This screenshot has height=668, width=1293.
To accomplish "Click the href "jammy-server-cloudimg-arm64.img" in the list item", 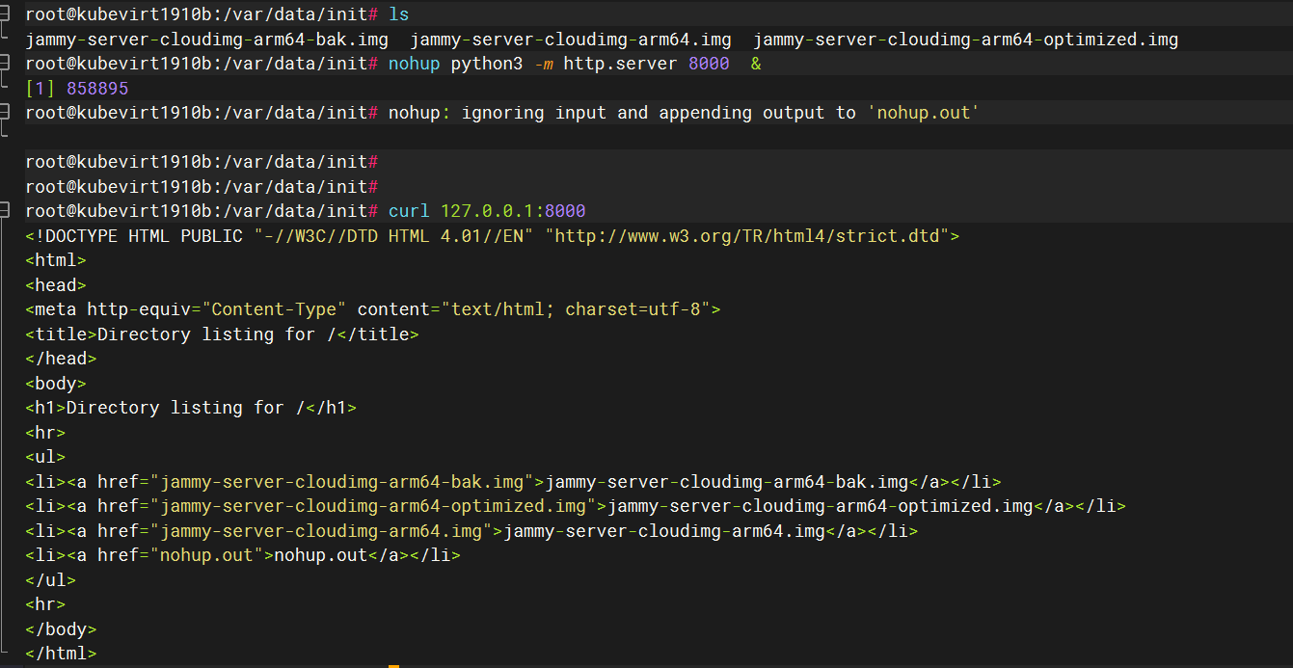I will pos(321,530).
